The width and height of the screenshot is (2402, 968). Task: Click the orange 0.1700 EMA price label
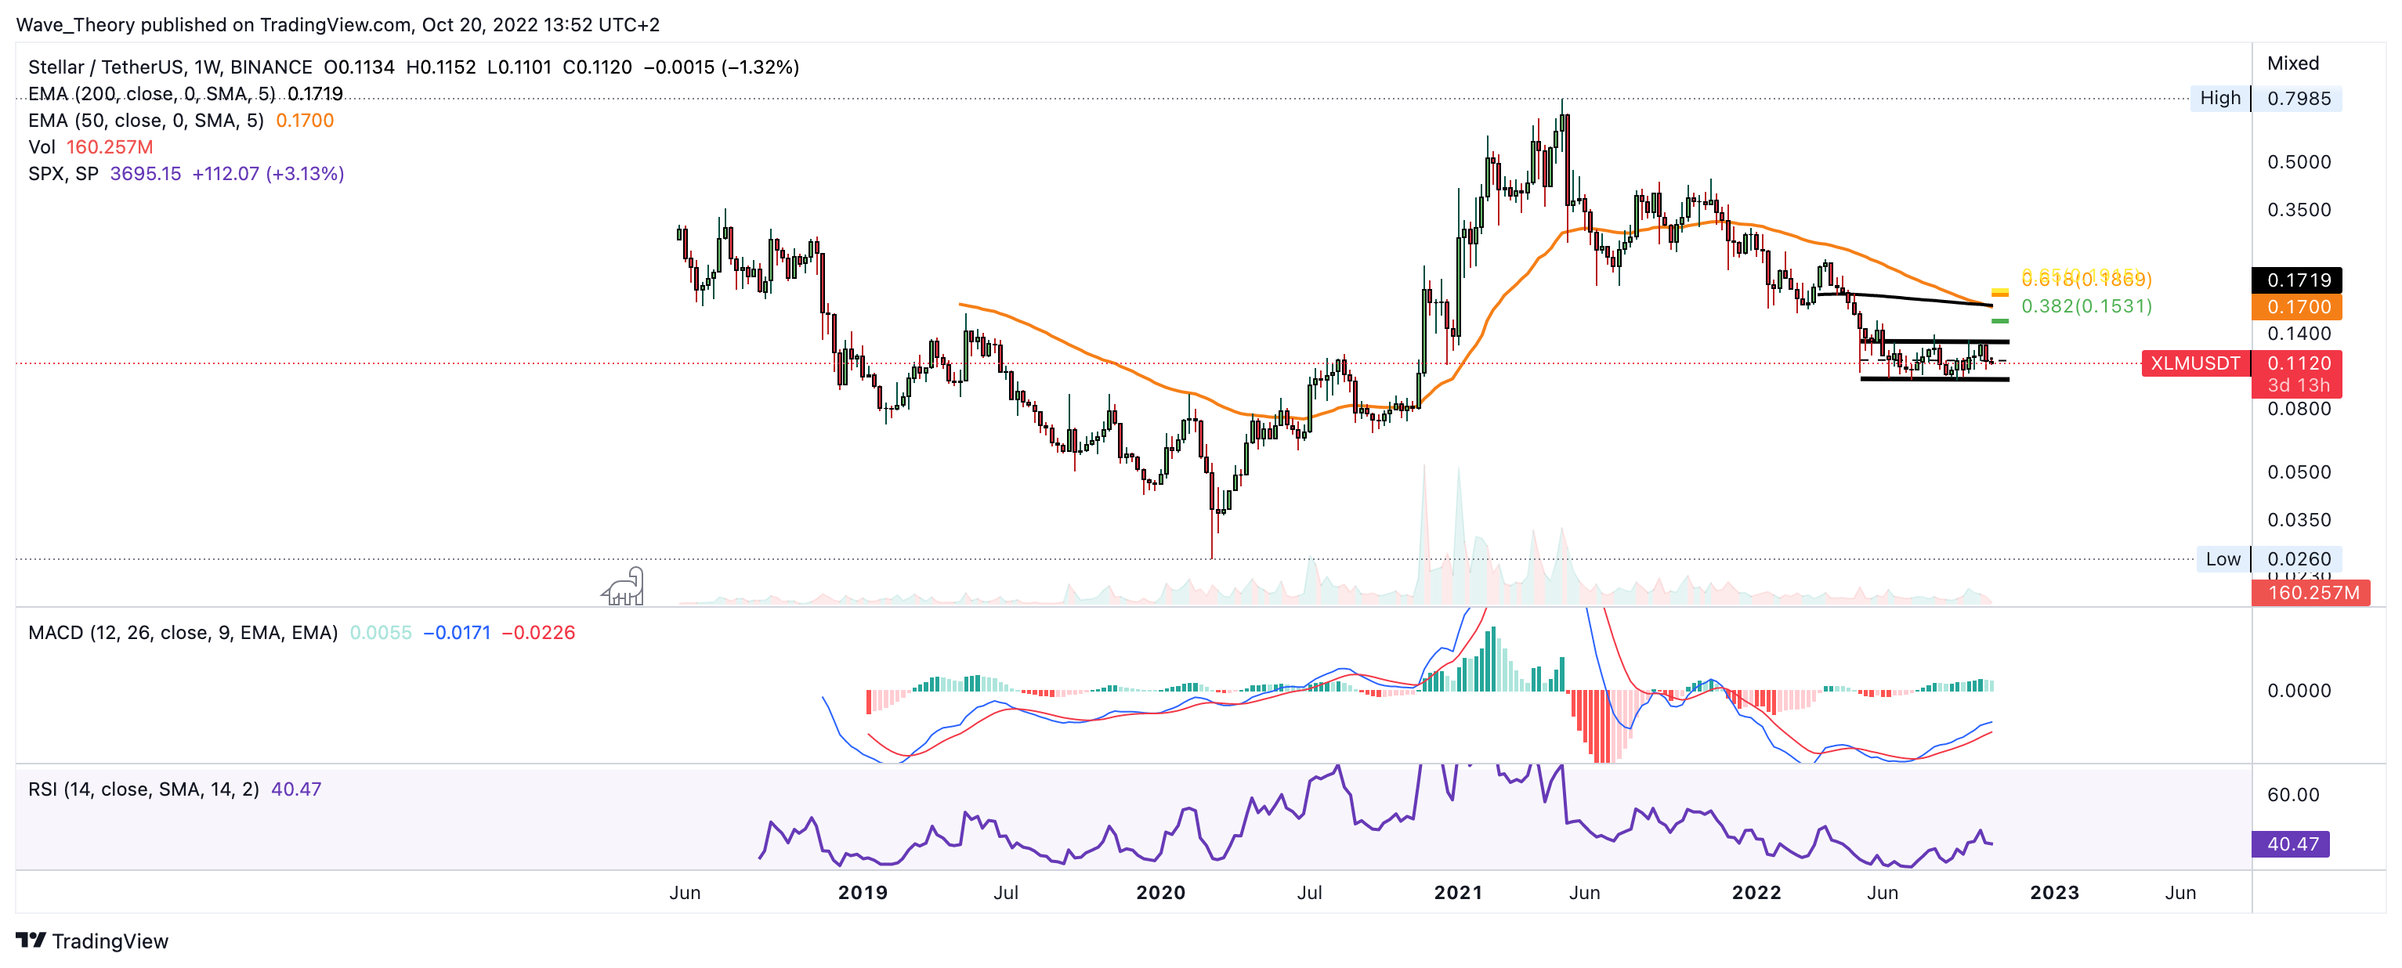tap(2298, 307)
